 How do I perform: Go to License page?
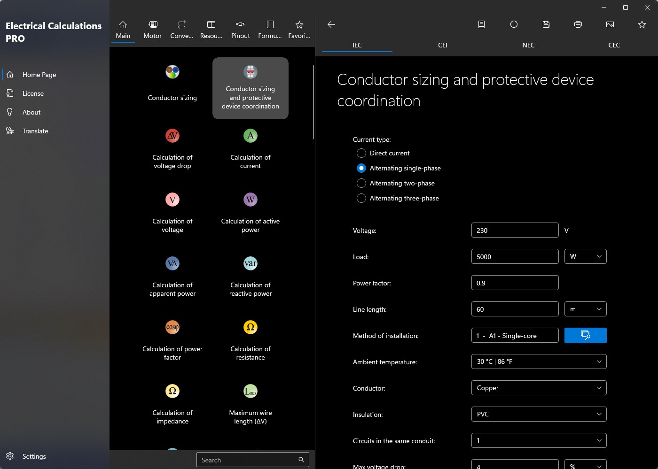coord(55,93)
